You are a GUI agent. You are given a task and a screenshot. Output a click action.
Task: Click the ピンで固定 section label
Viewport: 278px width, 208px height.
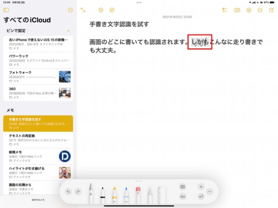(16, 31)
